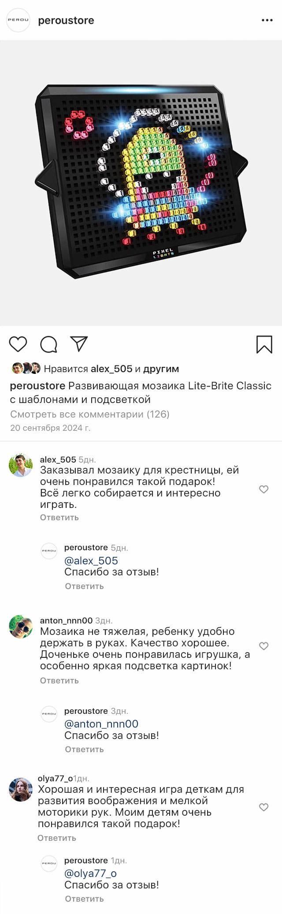Open the Perou logo profile picture in header

pos(18,20)
